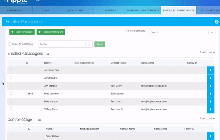Collapse Control - Stage 1 via Total Count 4 arrow

point(214,118)
